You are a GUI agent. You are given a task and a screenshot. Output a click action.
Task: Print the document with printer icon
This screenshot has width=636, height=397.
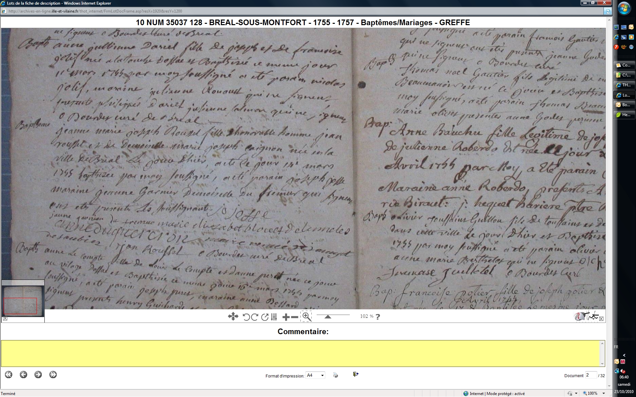coord(336,375)
